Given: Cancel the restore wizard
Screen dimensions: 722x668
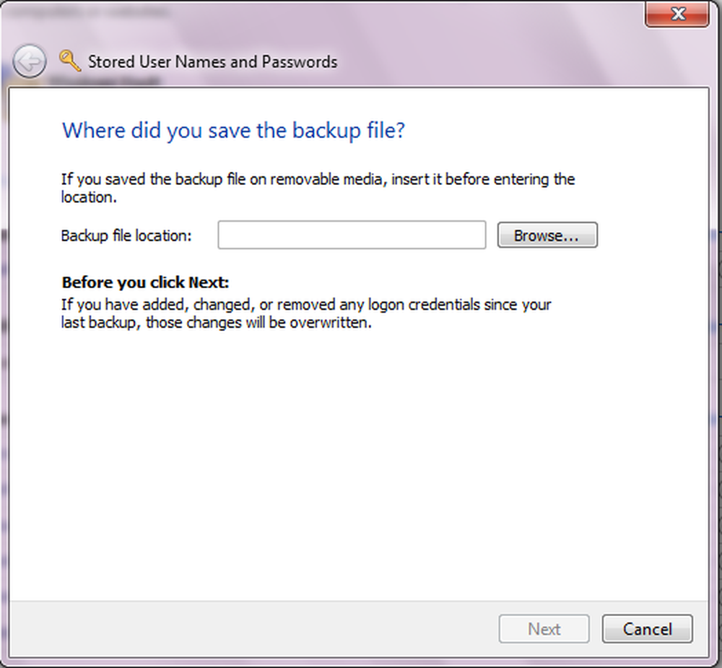Looking at the screenshot, I should [647, 629].
